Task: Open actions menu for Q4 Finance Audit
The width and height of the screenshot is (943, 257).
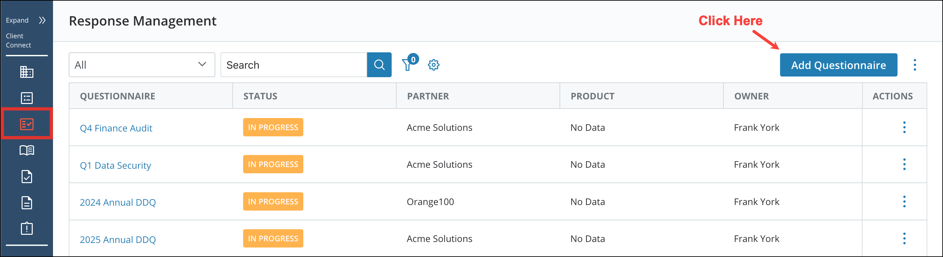Action: [x=904, y=127]
